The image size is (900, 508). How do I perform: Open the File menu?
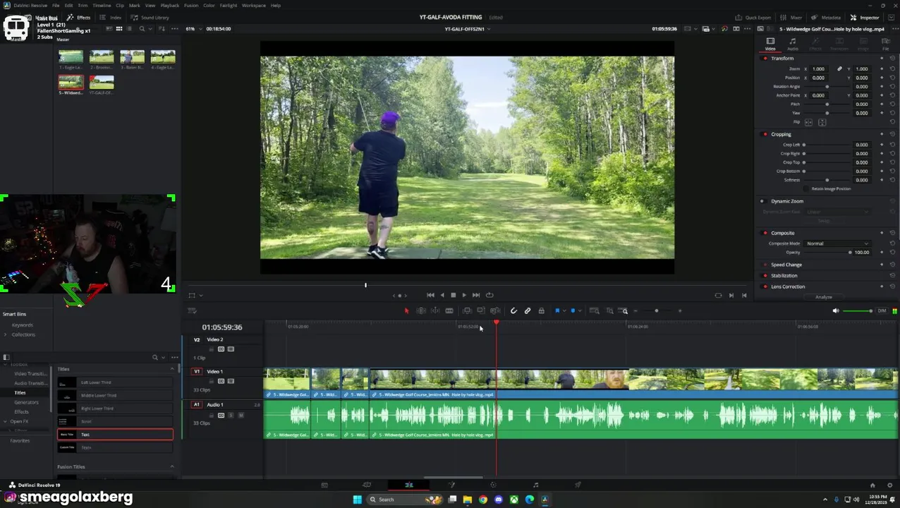point(55,5)
